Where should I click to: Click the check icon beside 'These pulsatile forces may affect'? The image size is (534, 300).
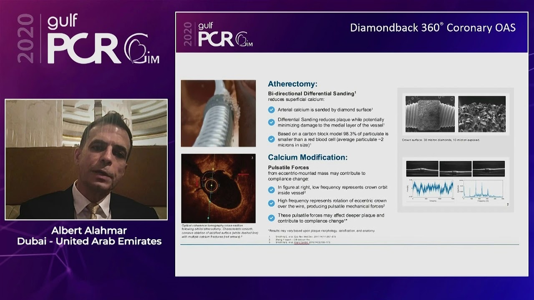[272, 218]
